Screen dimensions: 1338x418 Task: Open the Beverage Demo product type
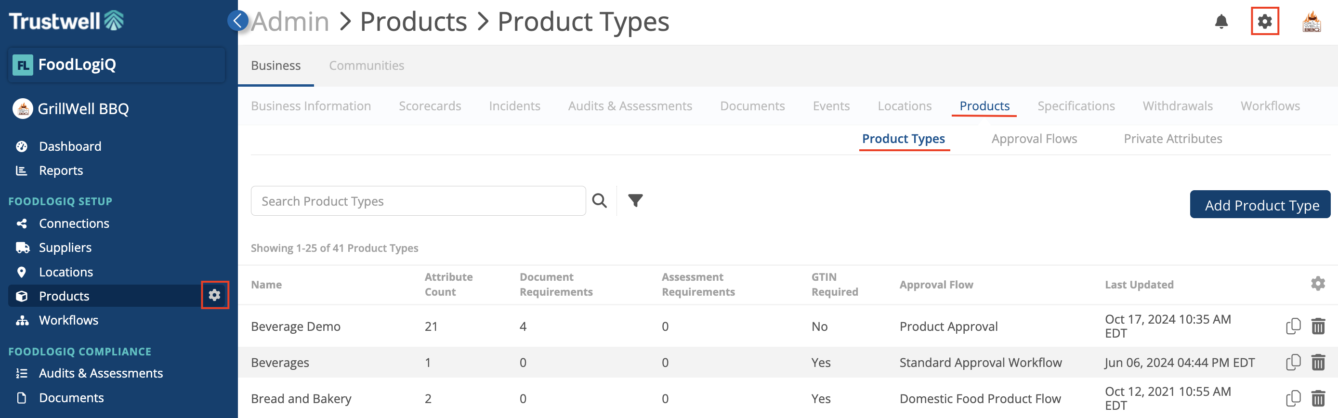point(296,326)
